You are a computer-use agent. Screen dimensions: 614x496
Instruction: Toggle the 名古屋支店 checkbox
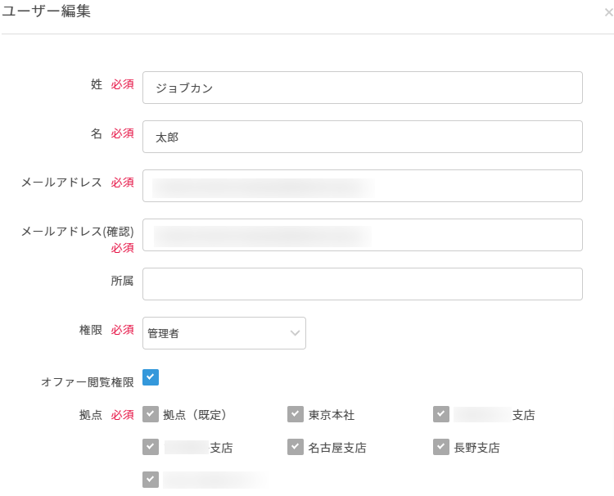pyautogui.click(x=296, y=447)
